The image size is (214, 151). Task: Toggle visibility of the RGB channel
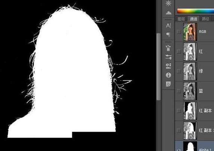[179, 32]
